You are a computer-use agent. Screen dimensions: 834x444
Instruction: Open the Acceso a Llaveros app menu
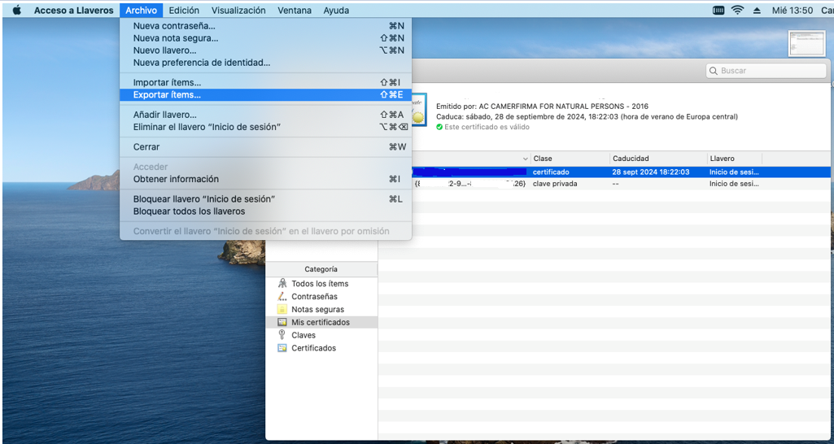point(74,10)
